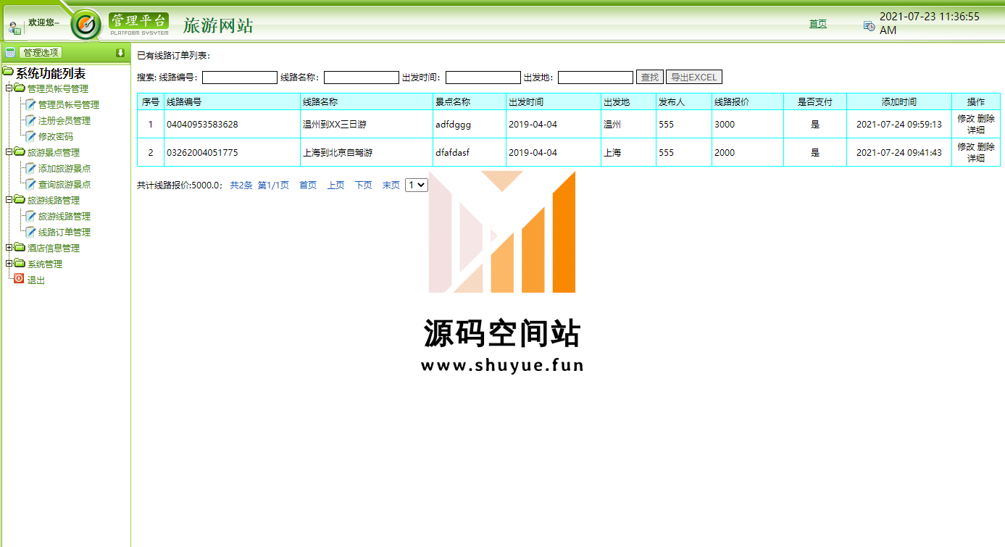Click 删除 for order 03262004051775

point(986,147)
